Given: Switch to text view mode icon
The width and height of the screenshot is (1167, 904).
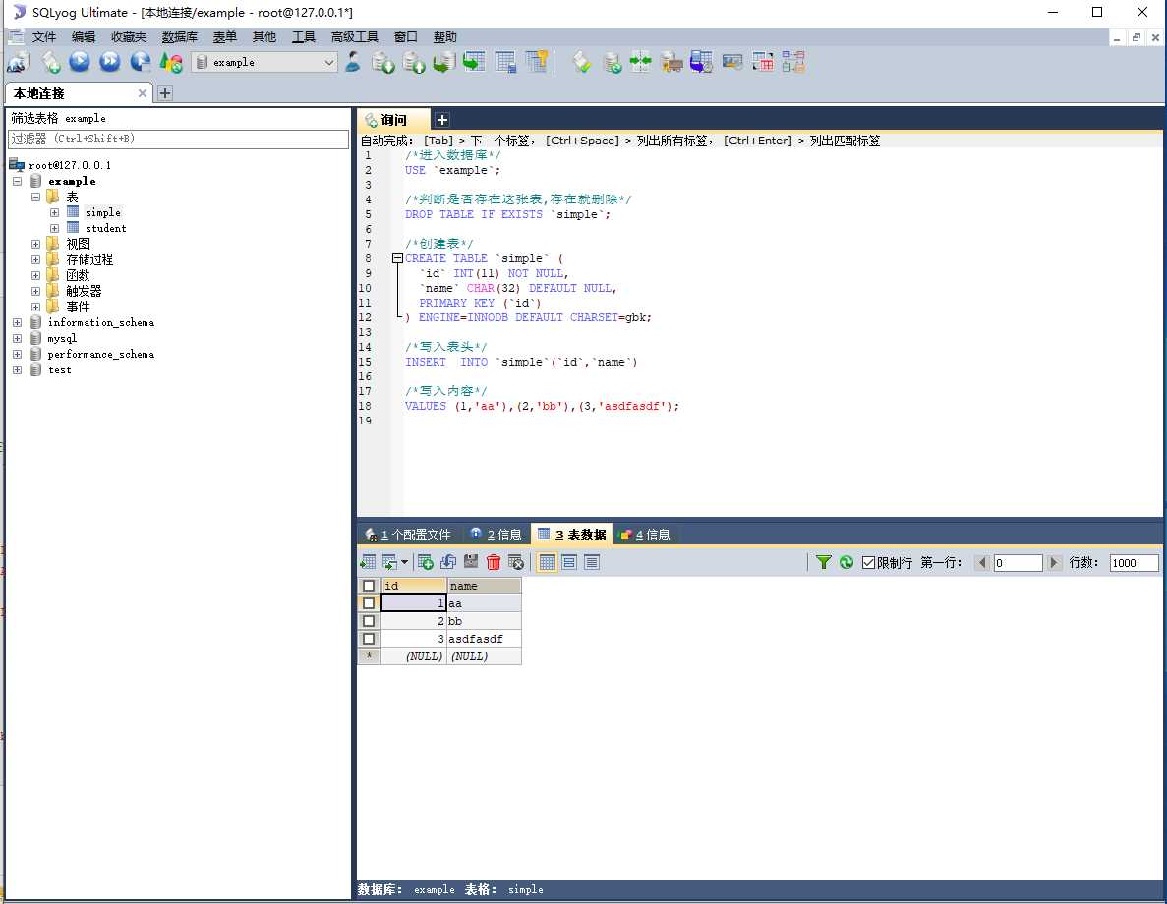Looking at the screenshot, I should pos(592,562).
